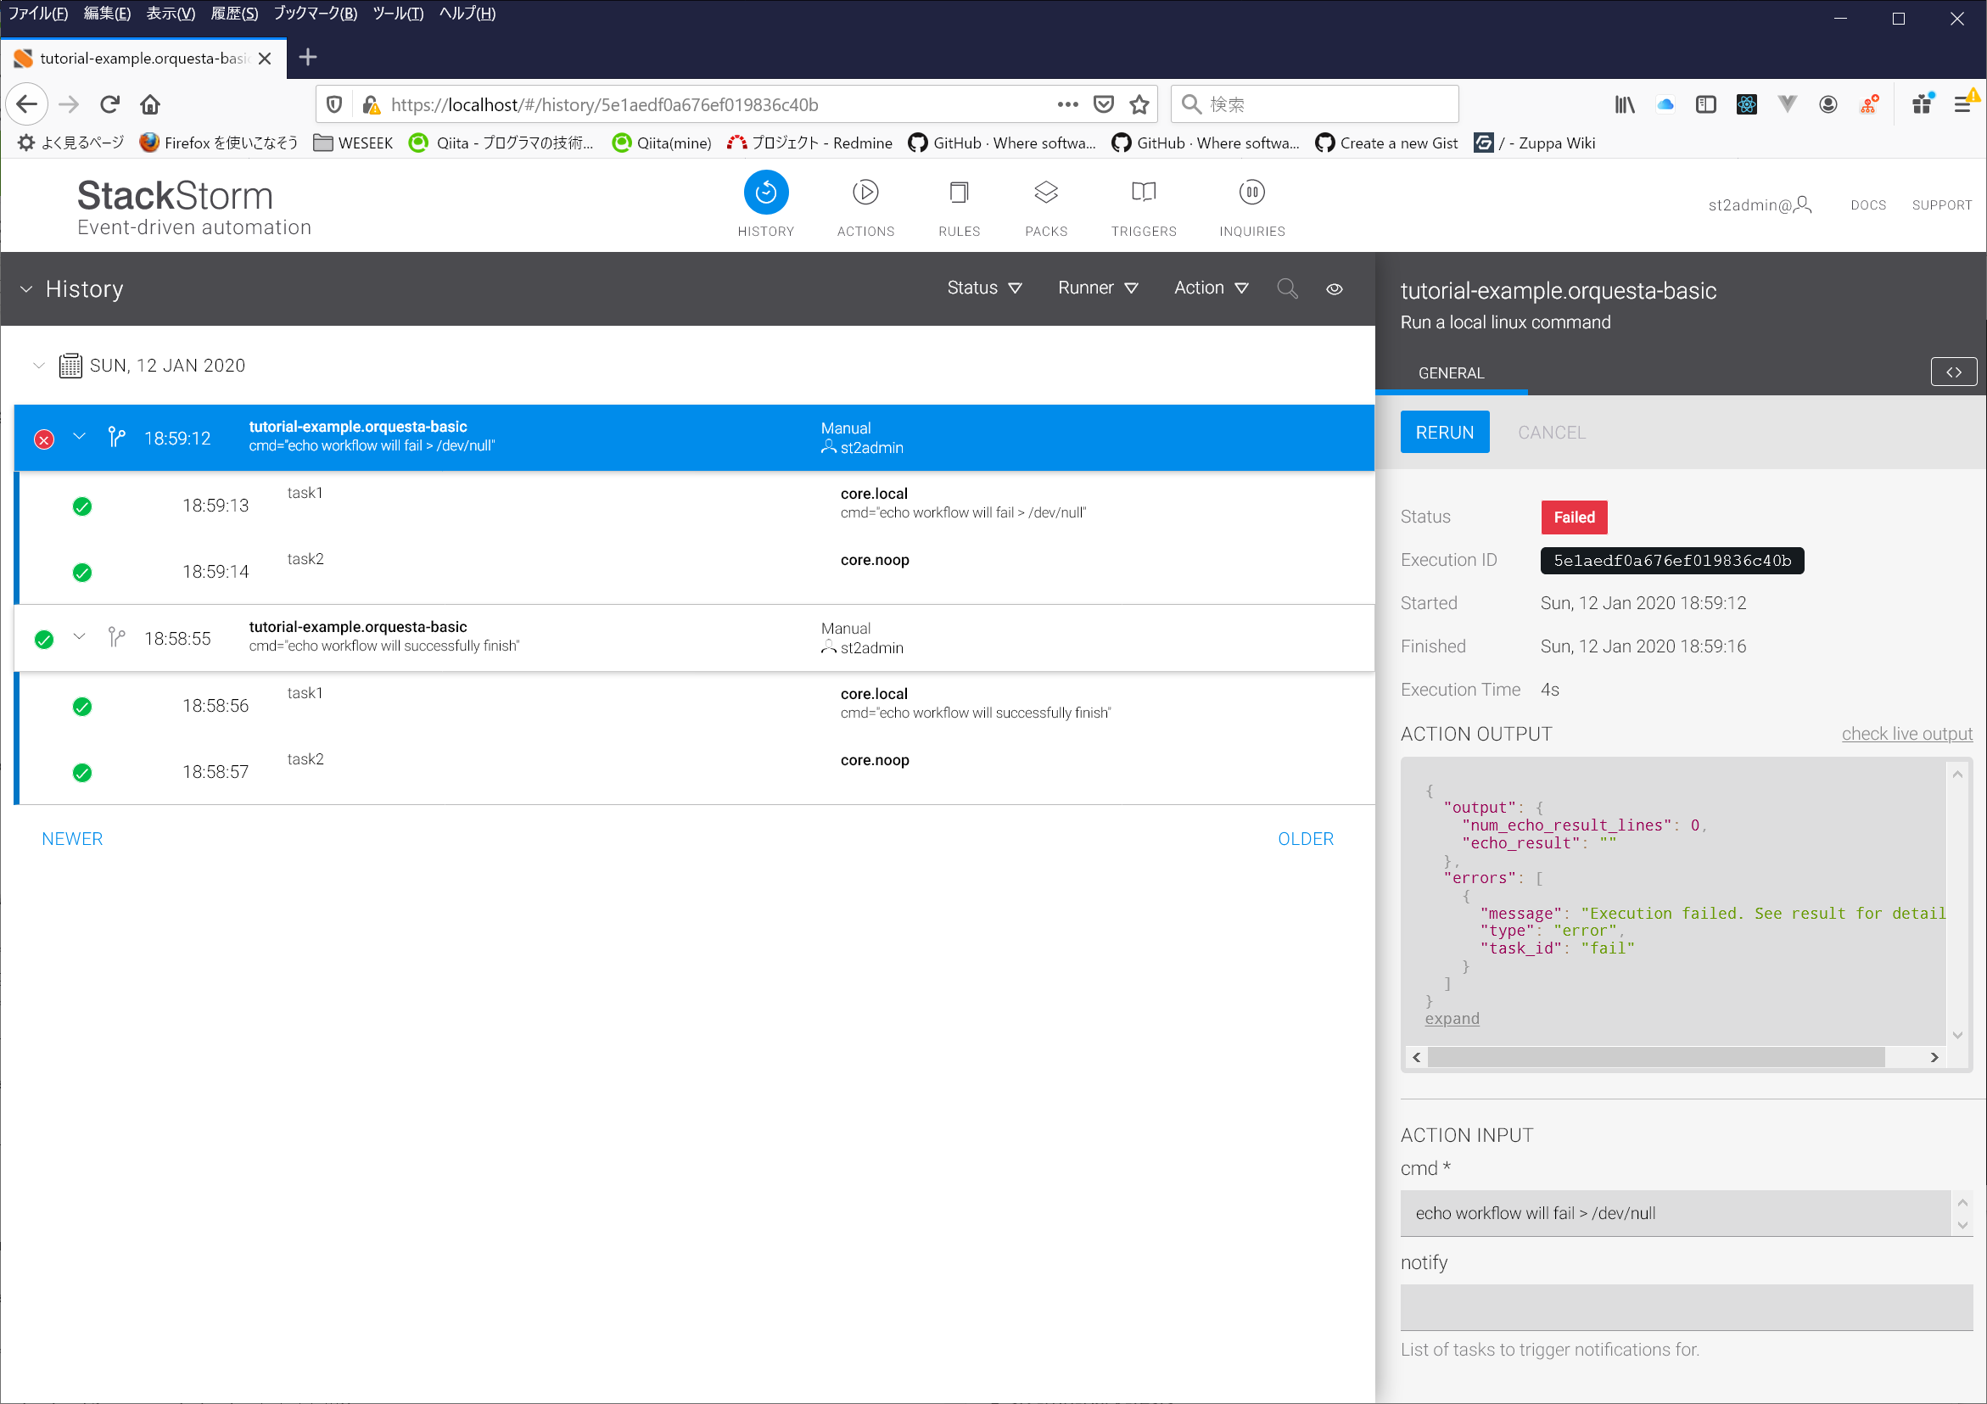Click the notify input field
Image resolution: width=1987 pixels, height=1404 pixels.
click(x=1685, y=1306)
